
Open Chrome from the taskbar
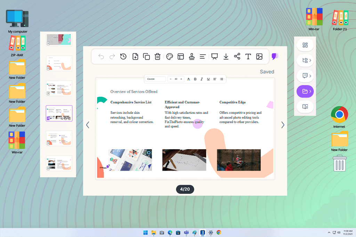(219, 232)
